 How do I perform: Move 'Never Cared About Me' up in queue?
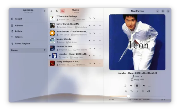click(89, 26)
